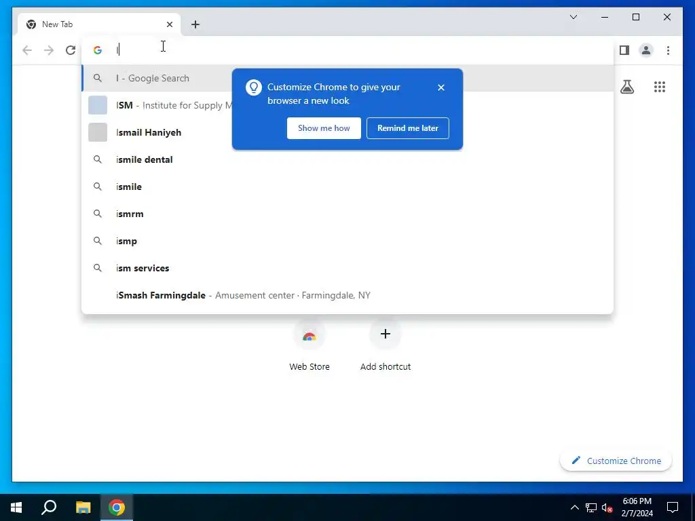
Task: Click the forward navigation arrow
Action: click(49, 50)
